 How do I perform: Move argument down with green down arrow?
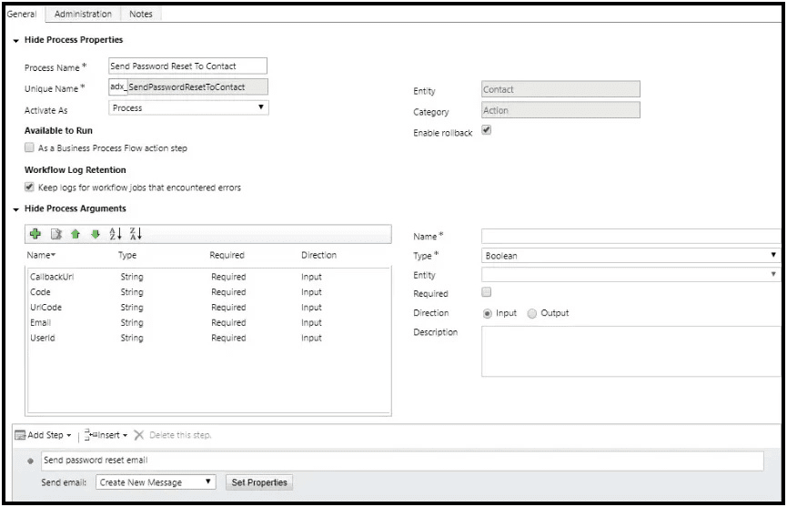tap(96, 234)
